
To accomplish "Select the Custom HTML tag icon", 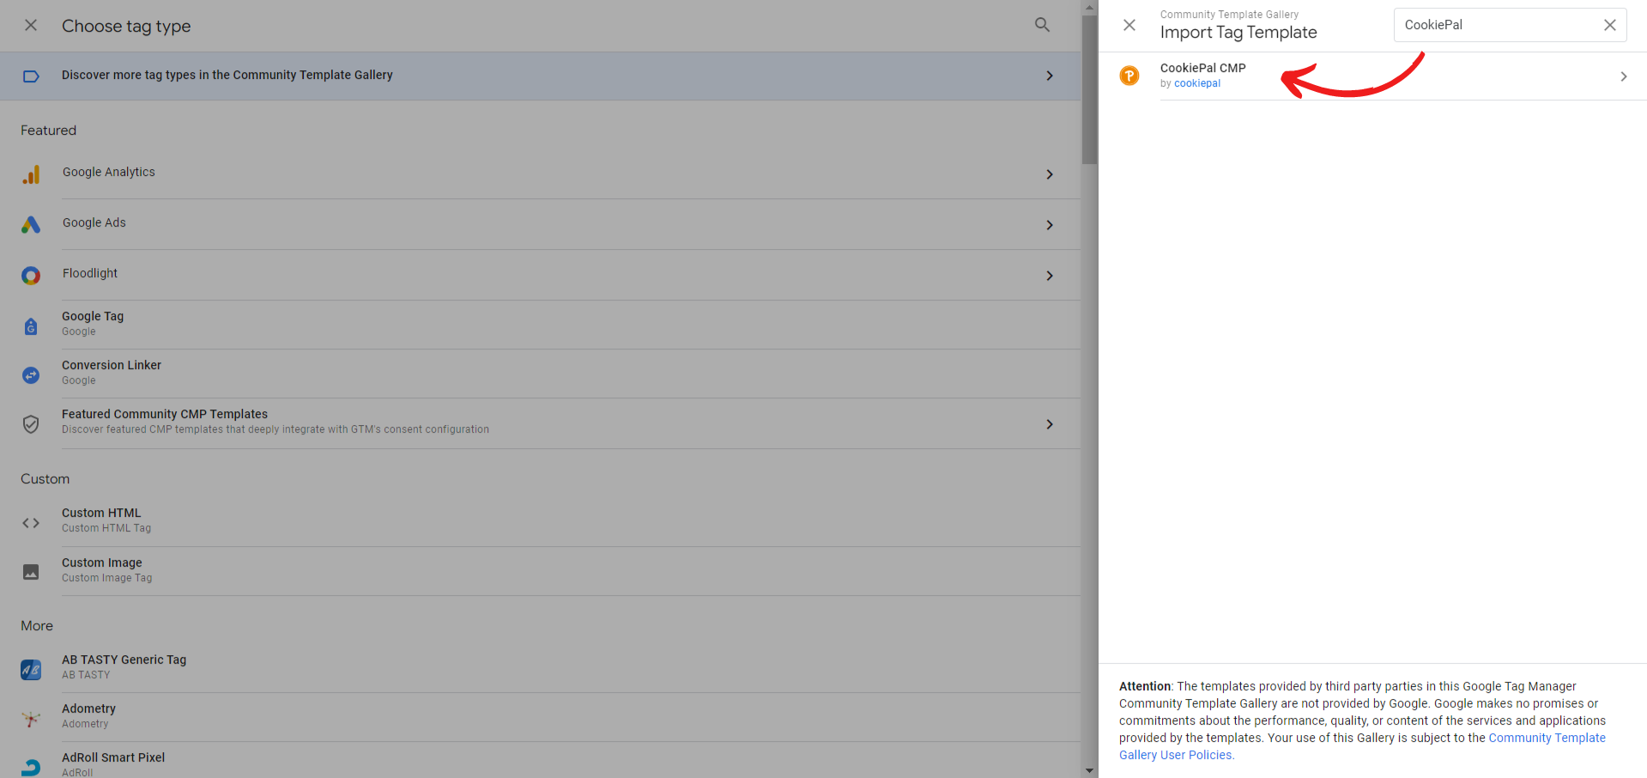I will click(x=31, y=523).
